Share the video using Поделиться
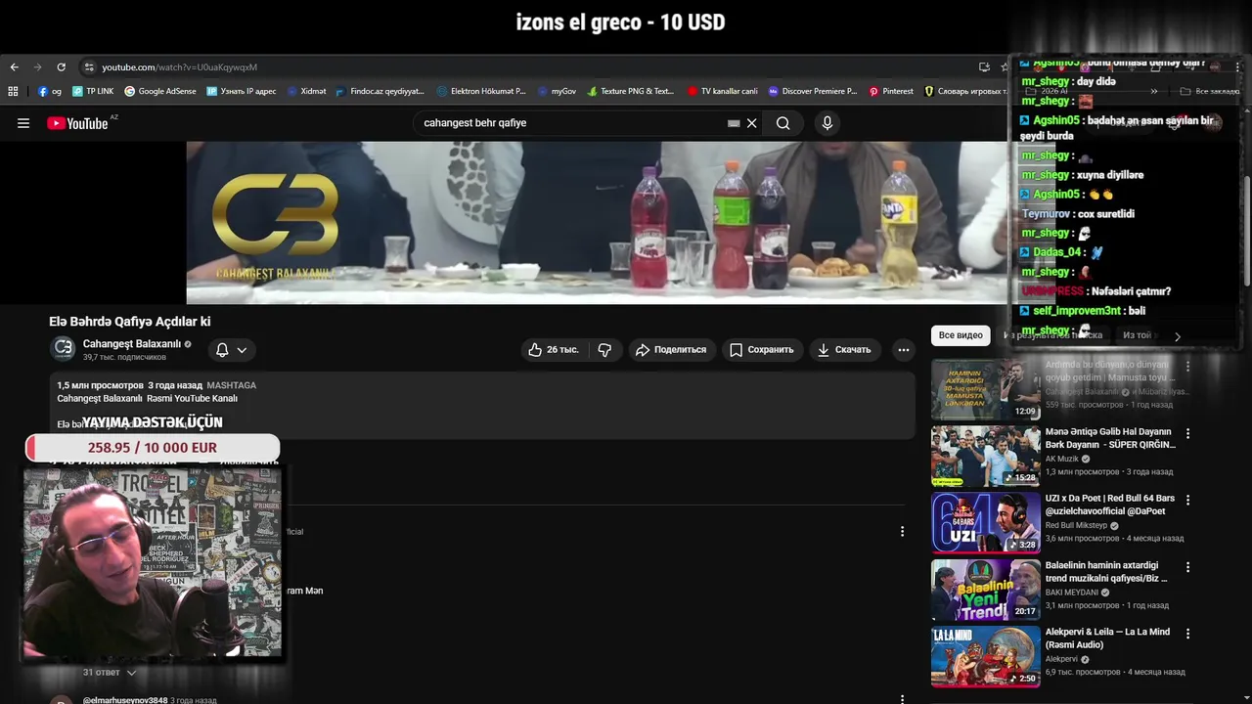The height and width of the screenshot is (704, 1252). click(x=671, y=349)
